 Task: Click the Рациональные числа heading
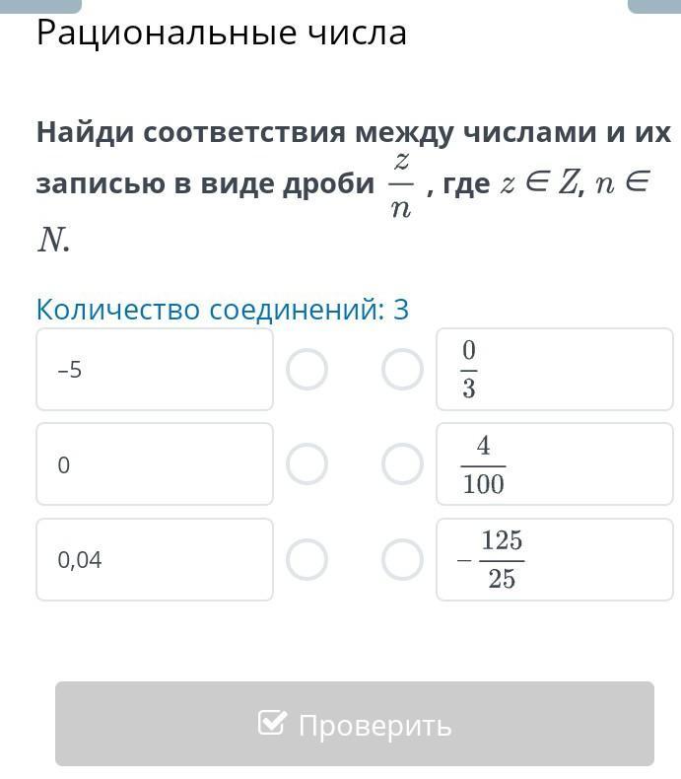point(221,34)
